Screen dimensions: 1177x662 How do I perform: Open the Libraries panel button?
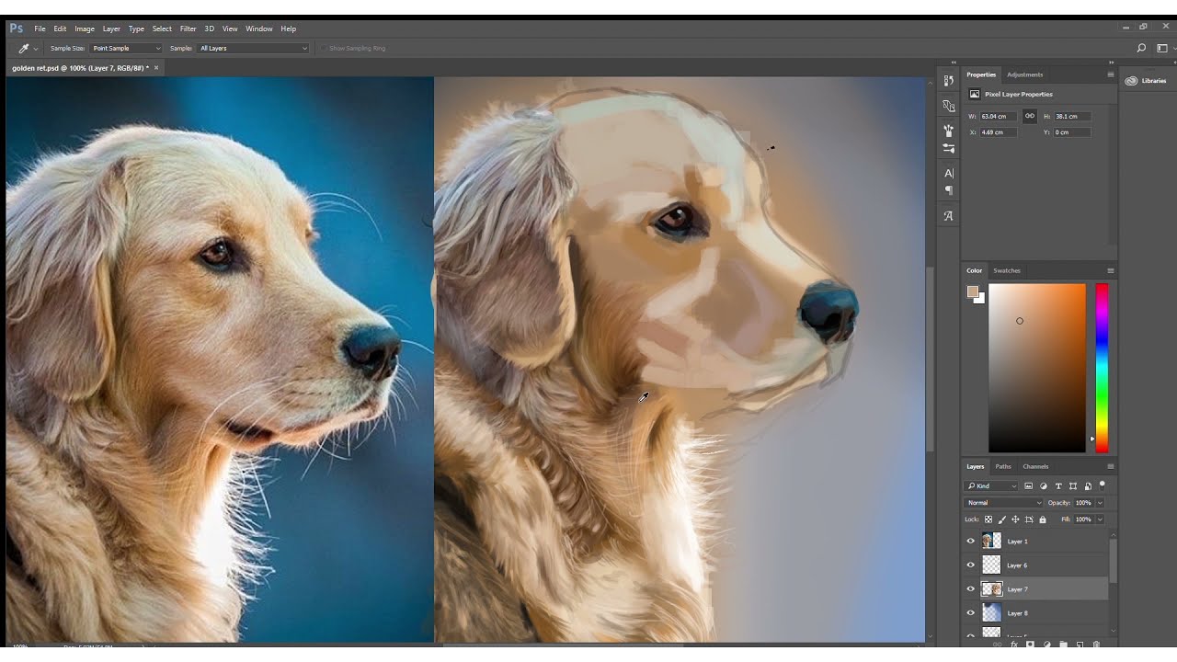(x=1147, y=81)
